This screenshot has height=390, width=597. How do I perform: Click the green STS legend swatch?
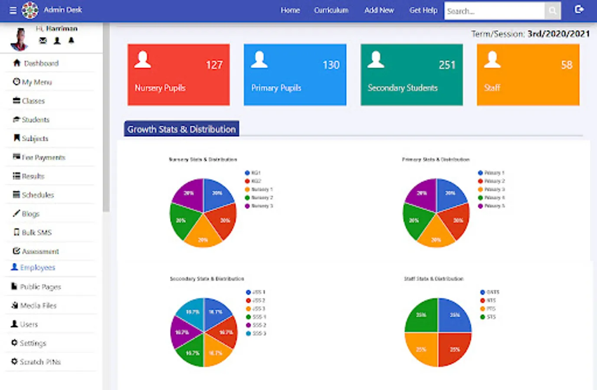point(482,317)
